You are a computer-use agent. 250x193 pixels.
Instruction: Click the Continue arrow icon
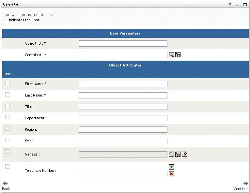[245, 184]
